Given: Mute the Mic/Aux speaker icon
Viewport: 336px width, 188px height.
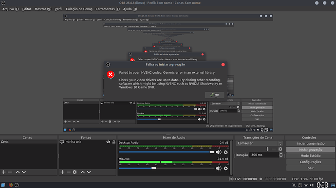Looking at the screenshot, I should [219, 168].
